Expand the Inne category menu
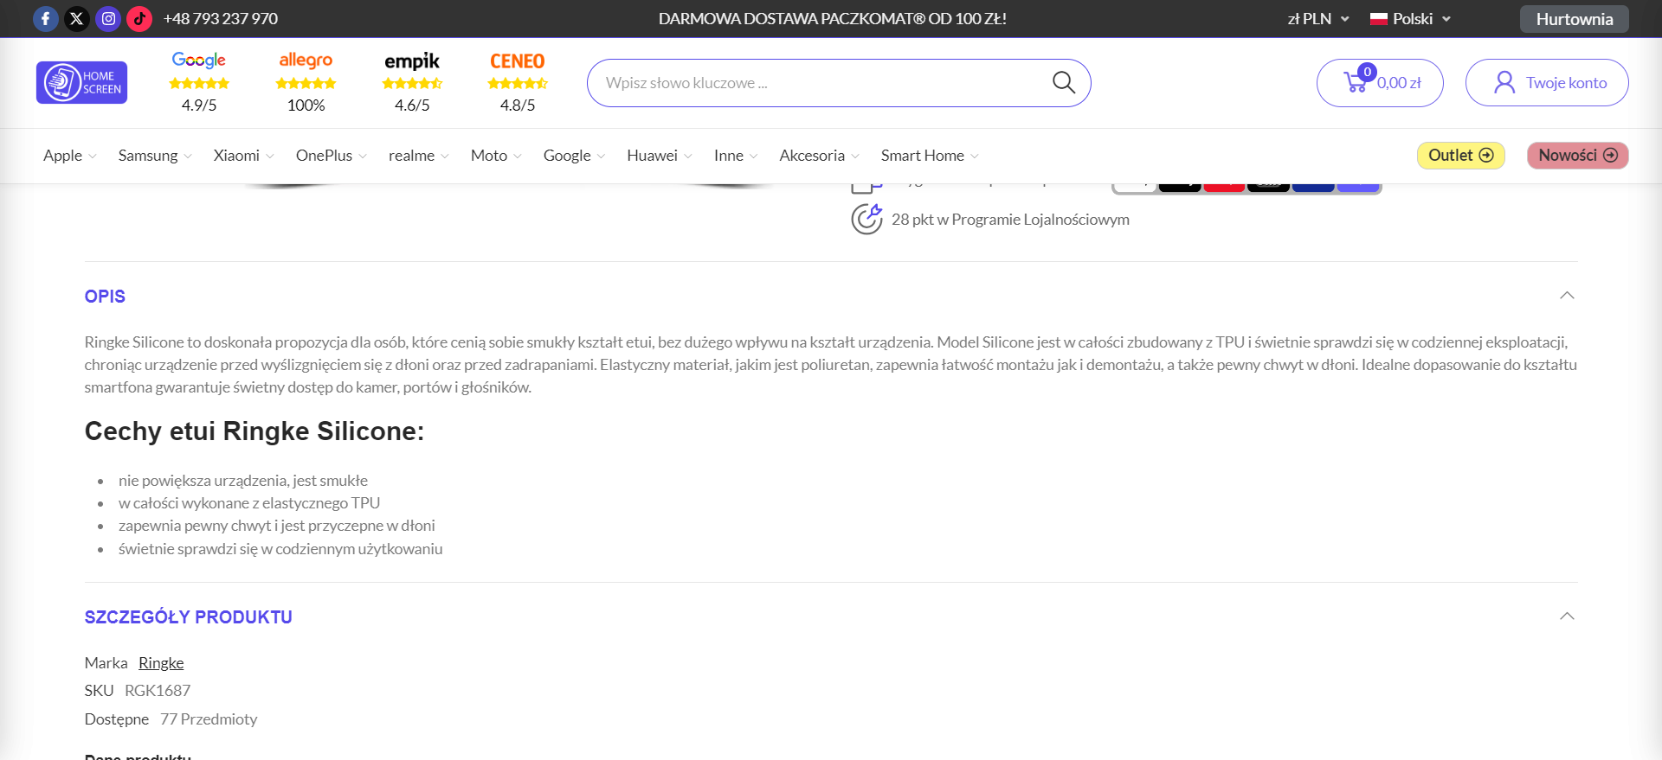Viewport: 1662px width, 760px height. (736, 156)
